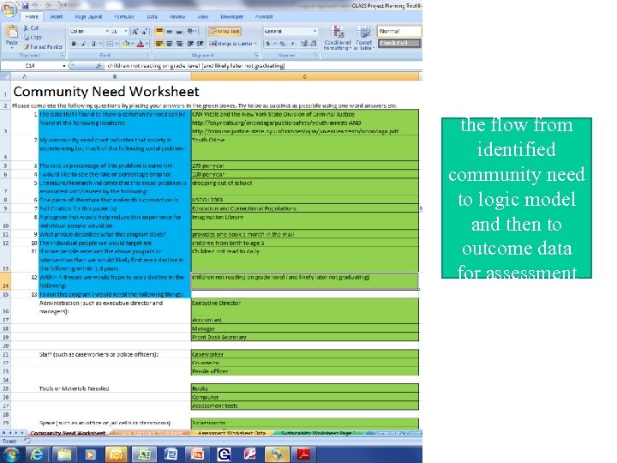This screenshot has width=617, height=463.
Task: Click the Increase Indent icon
Action: [200, 44]
